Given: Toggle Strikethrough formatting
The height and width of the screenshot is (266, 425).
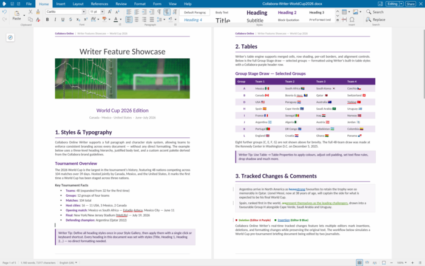Looking at the screenshot, I should click(x=70, y=19).
